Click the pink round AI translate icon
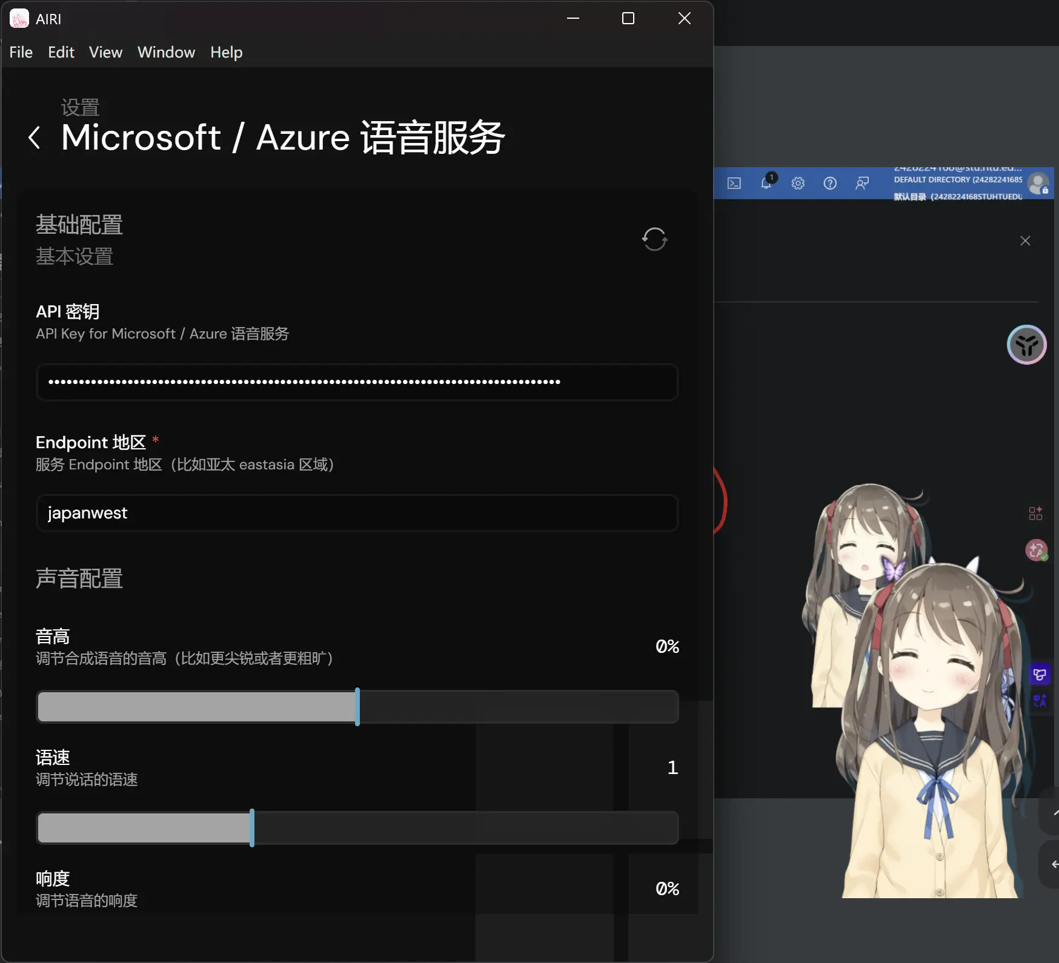The height and width of the screenshot is (963, 1059). (x=1037, y=550)
